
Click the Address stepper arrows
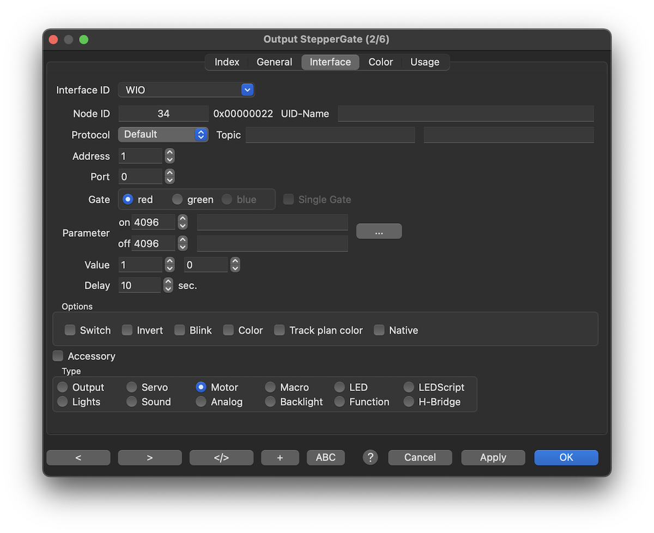(170, 156)
